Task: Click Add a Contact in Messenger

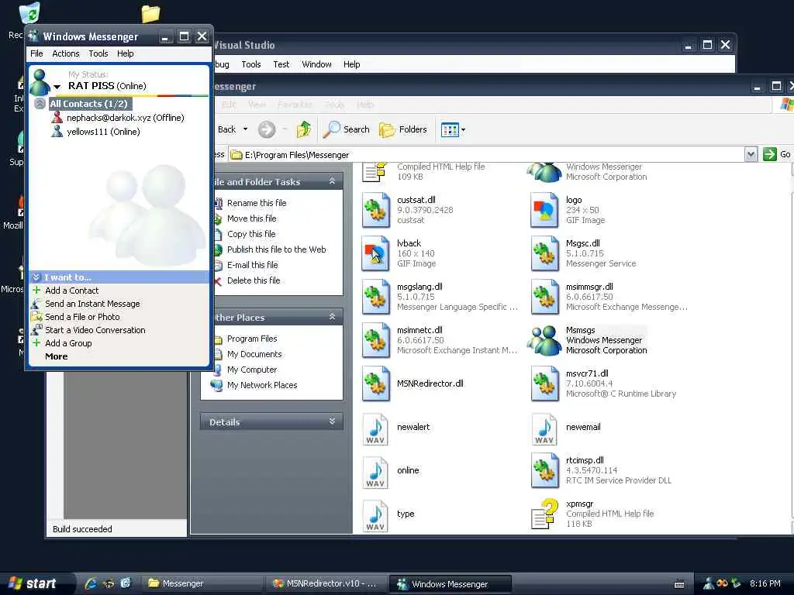Action: click(71, 291)
